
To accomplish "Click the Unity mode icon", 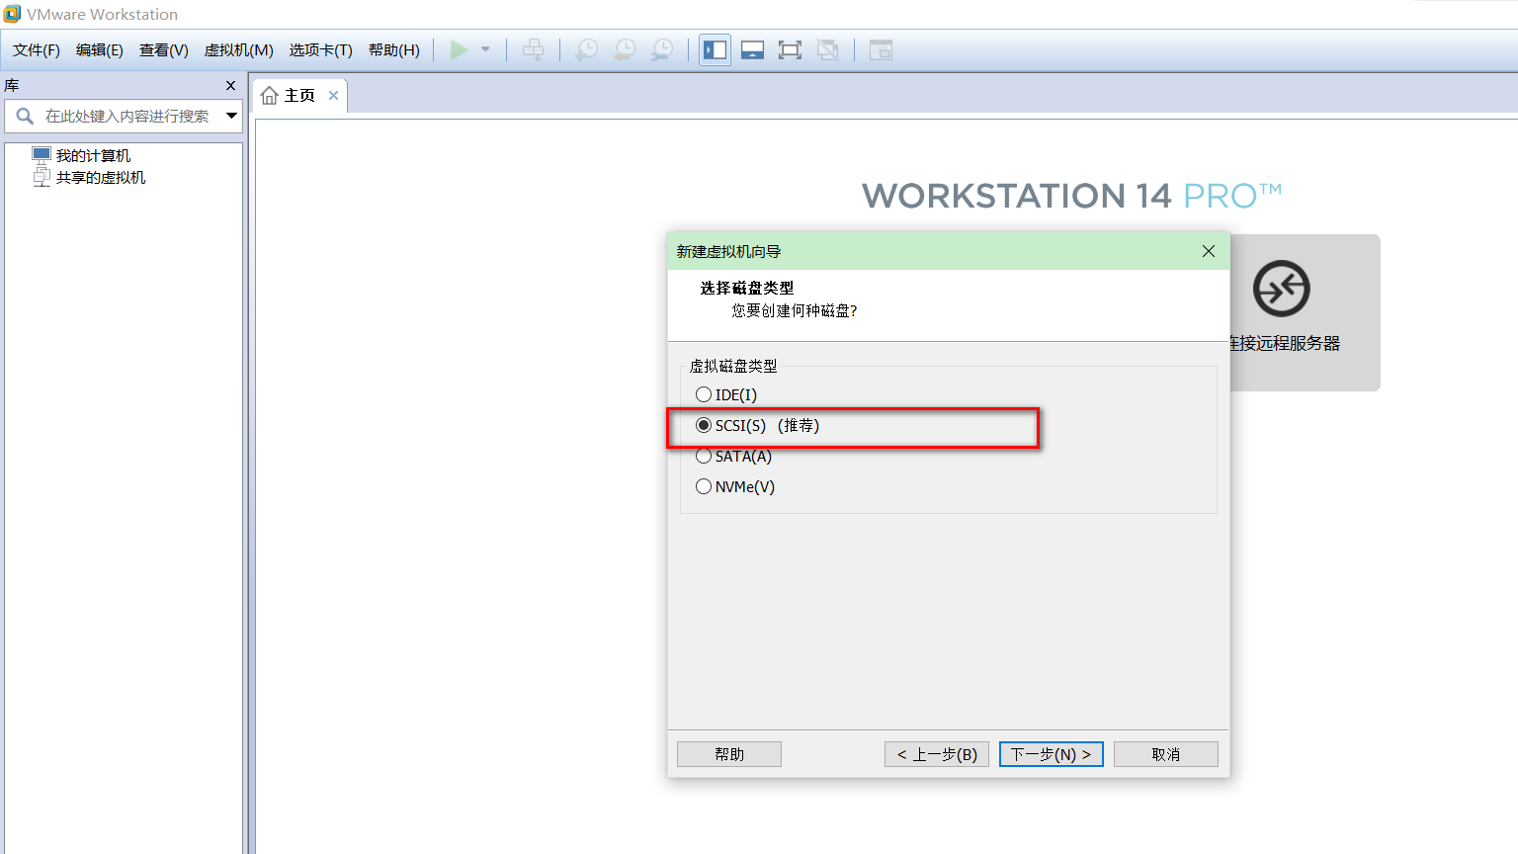I will tap(828, 49).
